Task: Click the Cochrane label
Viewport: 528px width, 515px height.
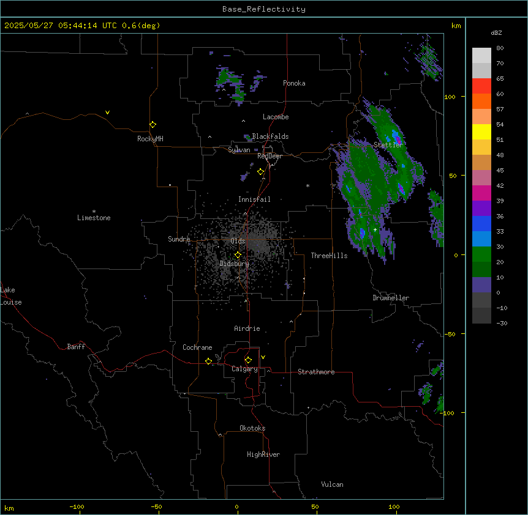Action: coord(197,347)
